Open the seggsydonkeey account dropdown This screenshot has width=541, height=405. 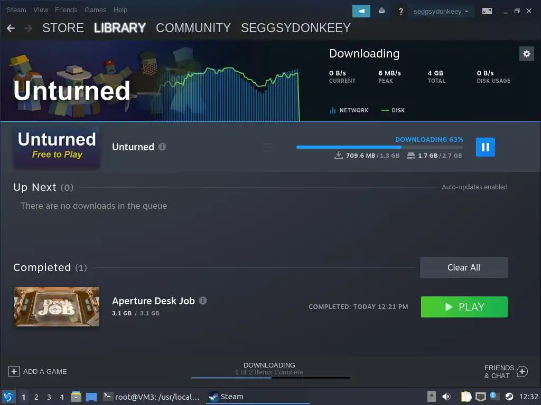[441, 12]
